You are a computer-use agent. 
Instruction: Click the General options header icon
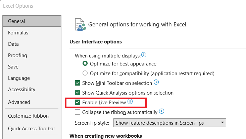(81, 25)
